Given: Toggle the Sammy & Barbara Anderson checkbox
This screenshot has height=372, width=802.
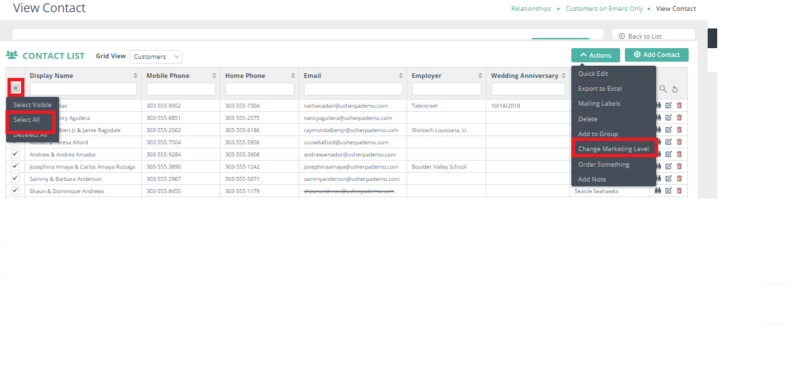Looking at the screenshot, I should click(15, 179).
